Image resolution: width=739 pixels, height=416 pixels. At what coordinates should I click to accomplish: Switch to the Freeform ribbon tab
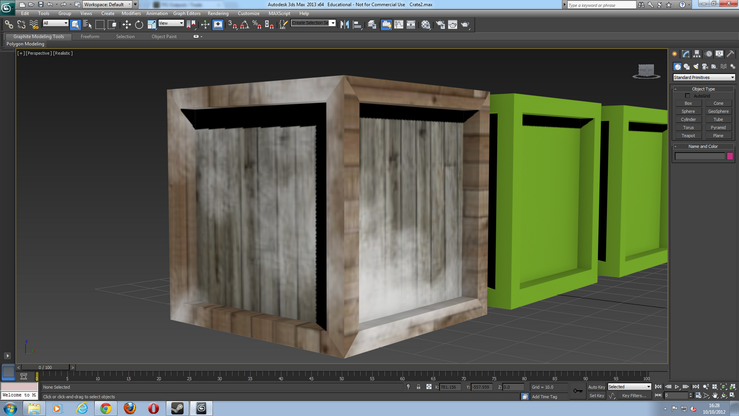click(90, 37)
